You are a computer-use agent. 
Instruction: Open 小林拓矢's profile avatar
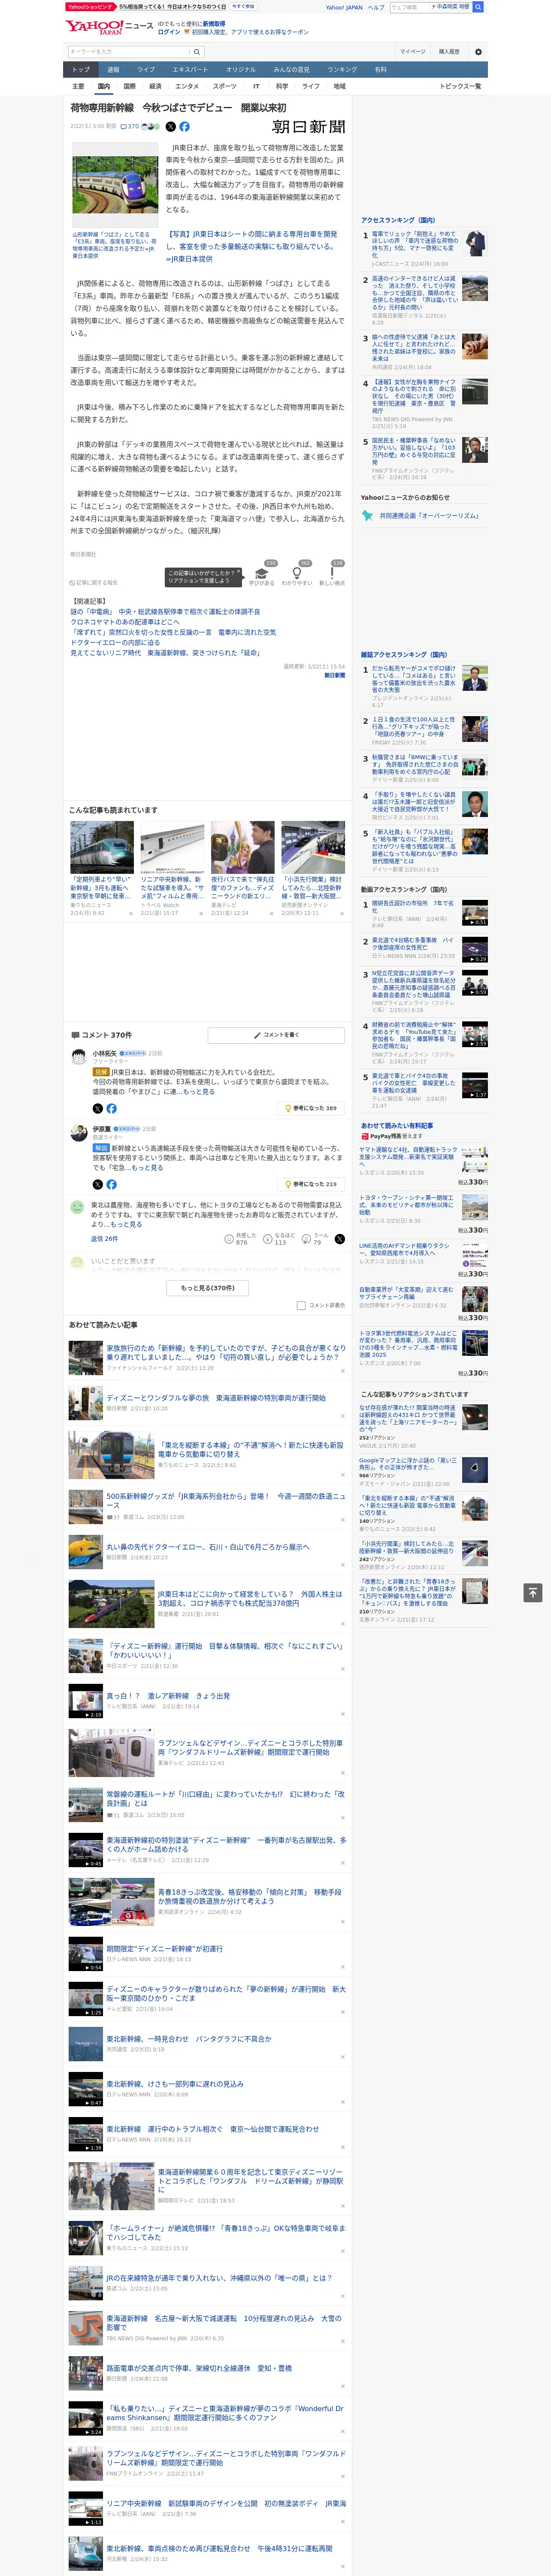(x=78, y=1056)
